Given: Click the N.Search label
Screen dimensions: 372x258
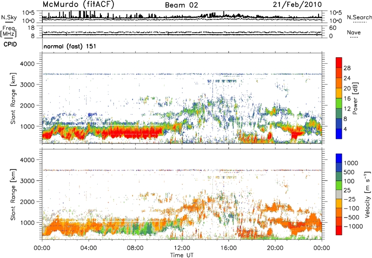Looking at the screenshot, I should click(x=359, y=17).
